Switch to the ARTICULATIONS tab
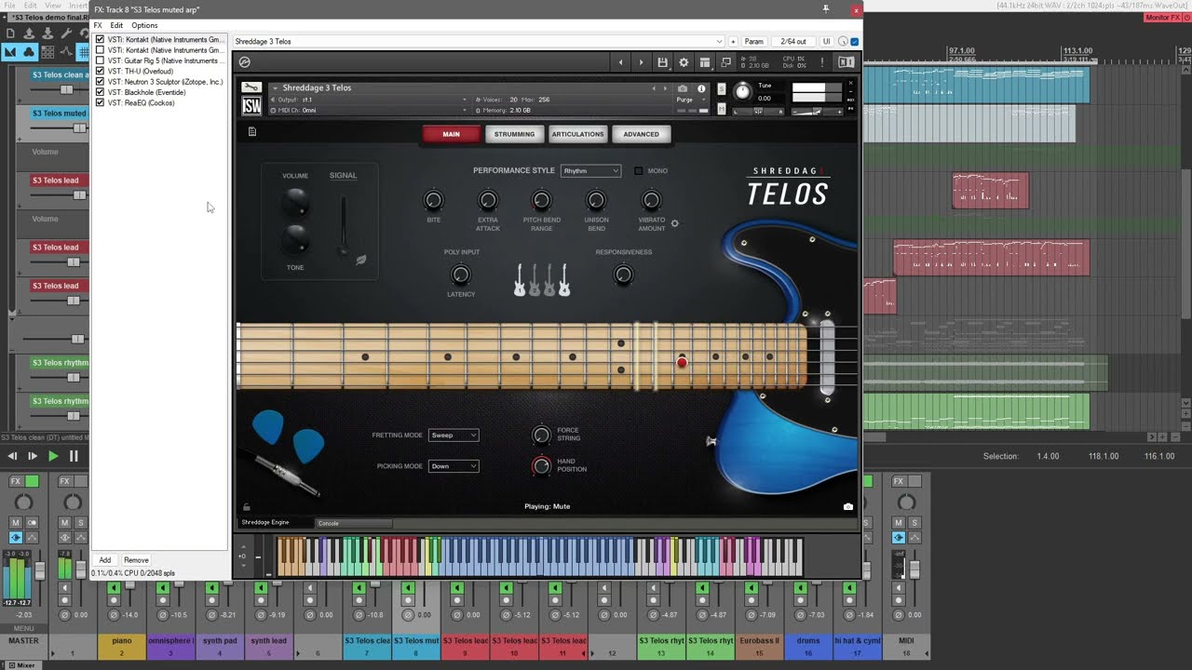Viewport: 1192px width, 670px height. pyautogui.click(x=577, y=134)
